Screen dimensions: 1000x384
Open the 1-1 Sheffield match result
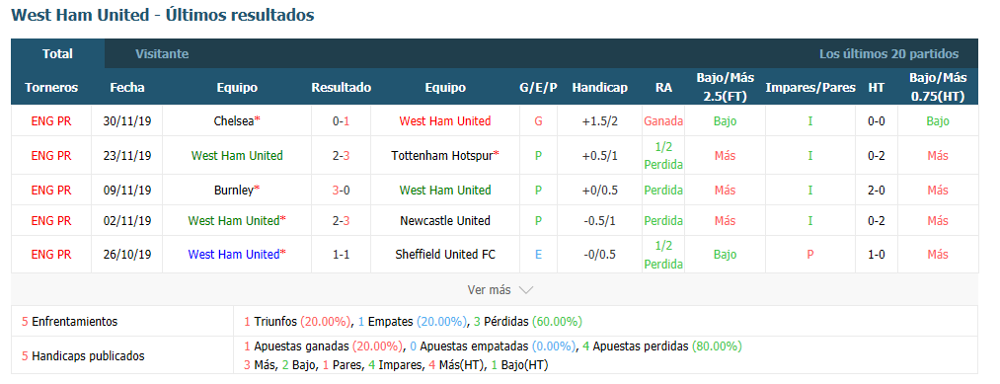click(x=342, y=254)
